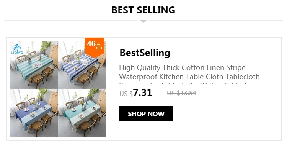Image resolution: width=287 pixels, height=153 pixels.
Task: View the navy and light blue tablecloth image
Action: click(x=34, y=113)
